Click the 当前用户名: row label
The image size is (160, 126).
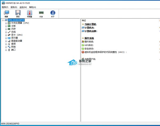[x=90, y=59]
